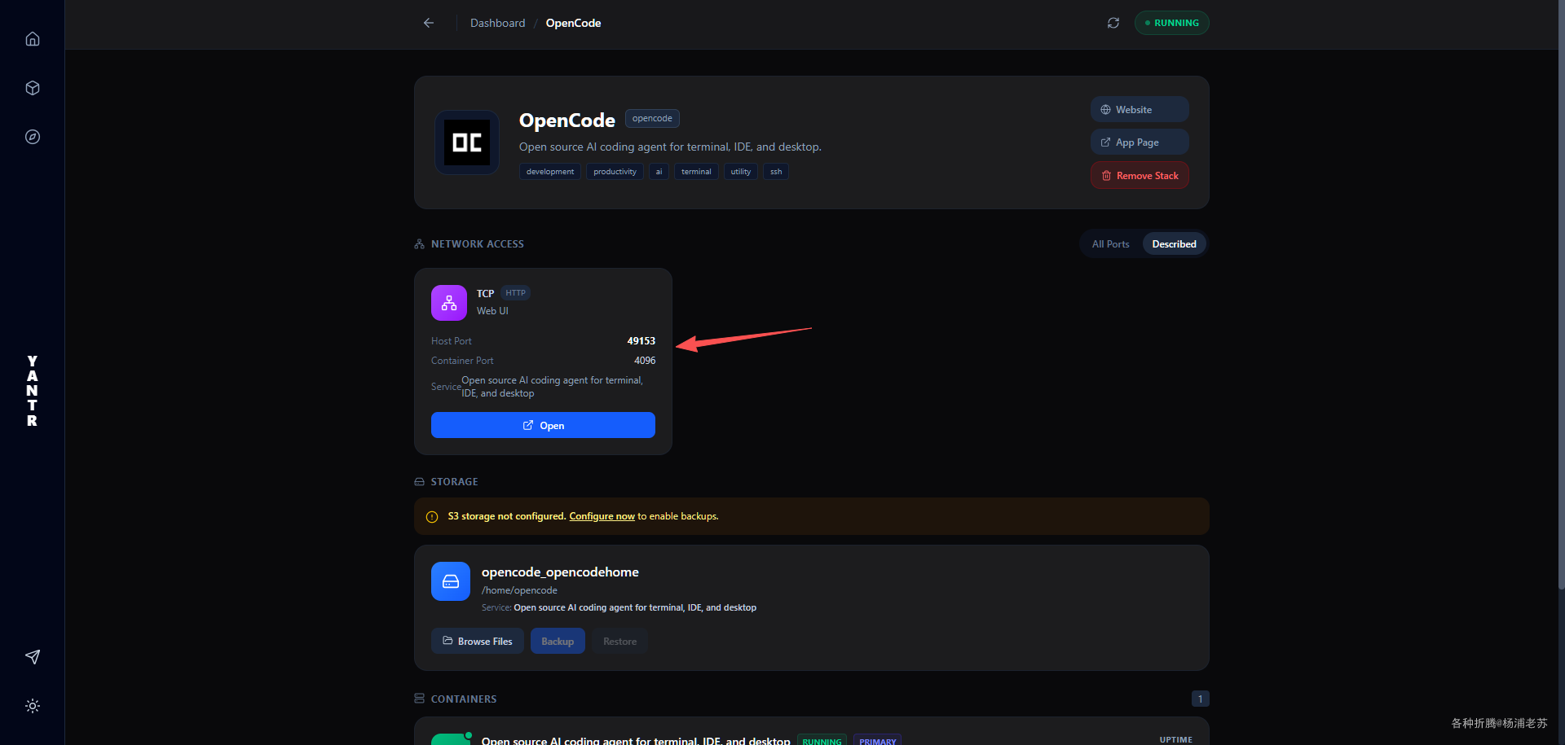Click the back arrow in header
1565x745 pixels.
429,23
